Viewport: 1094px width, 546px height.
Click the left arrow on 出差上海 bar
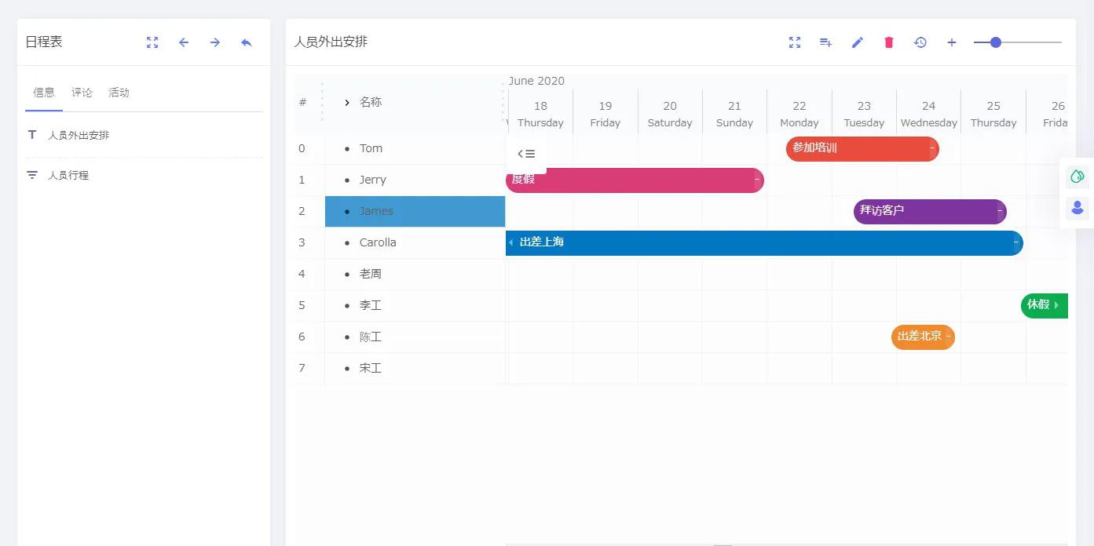pos(511,242)
